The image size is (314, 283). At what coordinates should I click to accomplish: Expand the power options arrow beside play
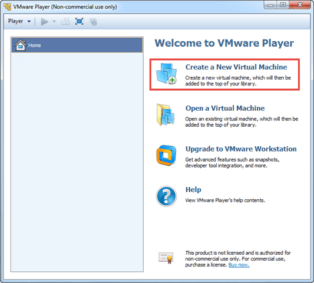[x=54, y=21]
